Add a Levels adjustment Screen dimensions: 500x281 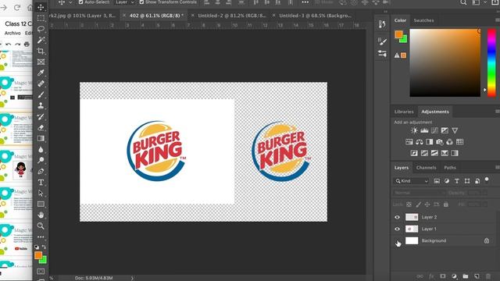424,130
